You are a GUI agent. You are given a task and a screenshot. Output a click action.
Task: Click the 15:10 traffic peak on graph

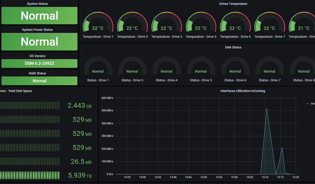266,109
